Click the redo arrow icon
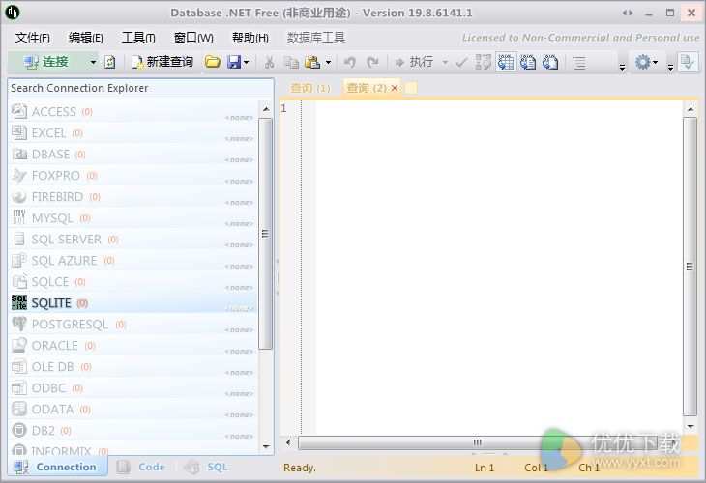The width and height of the screenshot is (706, 483). coord(372,62)
